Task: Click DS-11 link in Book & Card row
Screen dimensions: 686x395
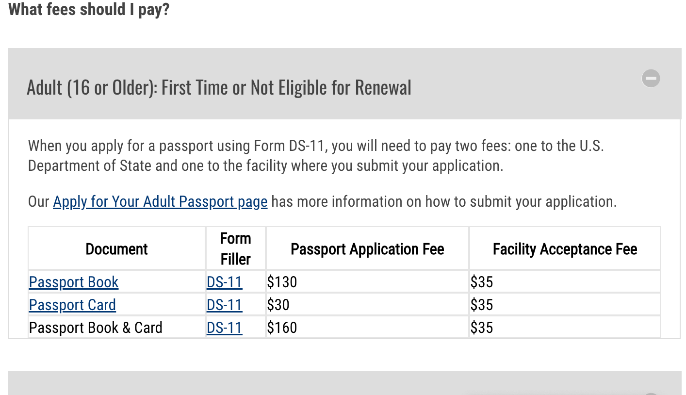Action: point(224,328)
